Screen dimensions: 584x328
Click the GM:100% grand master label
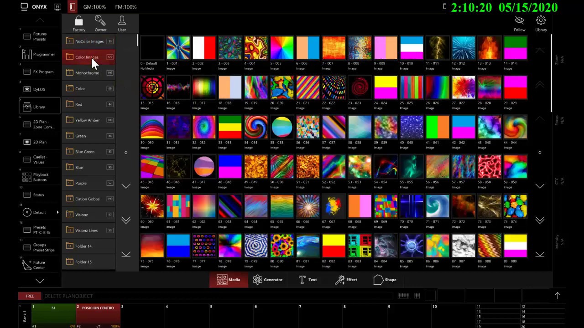click(94, 7)
